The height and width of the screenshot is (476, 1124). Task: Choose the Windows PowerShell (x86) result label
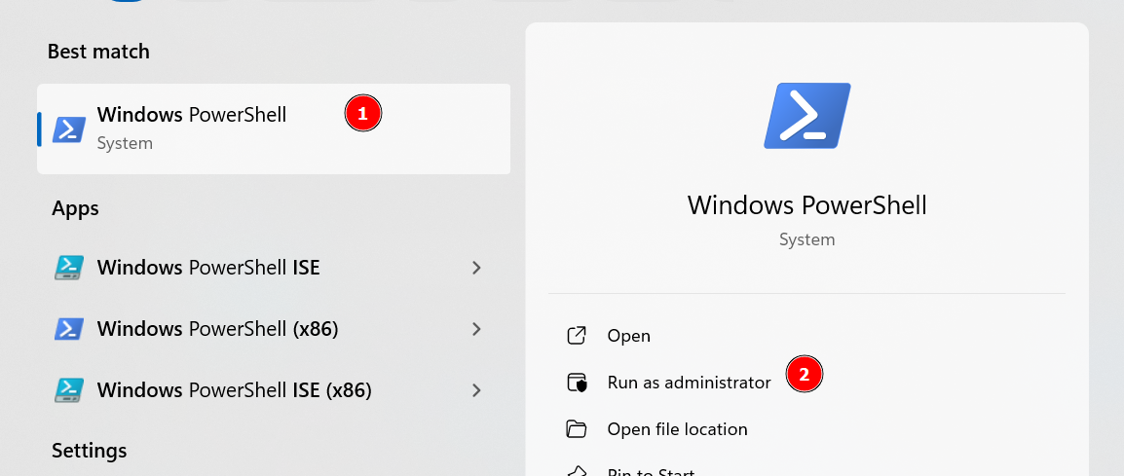pos(217,329)
